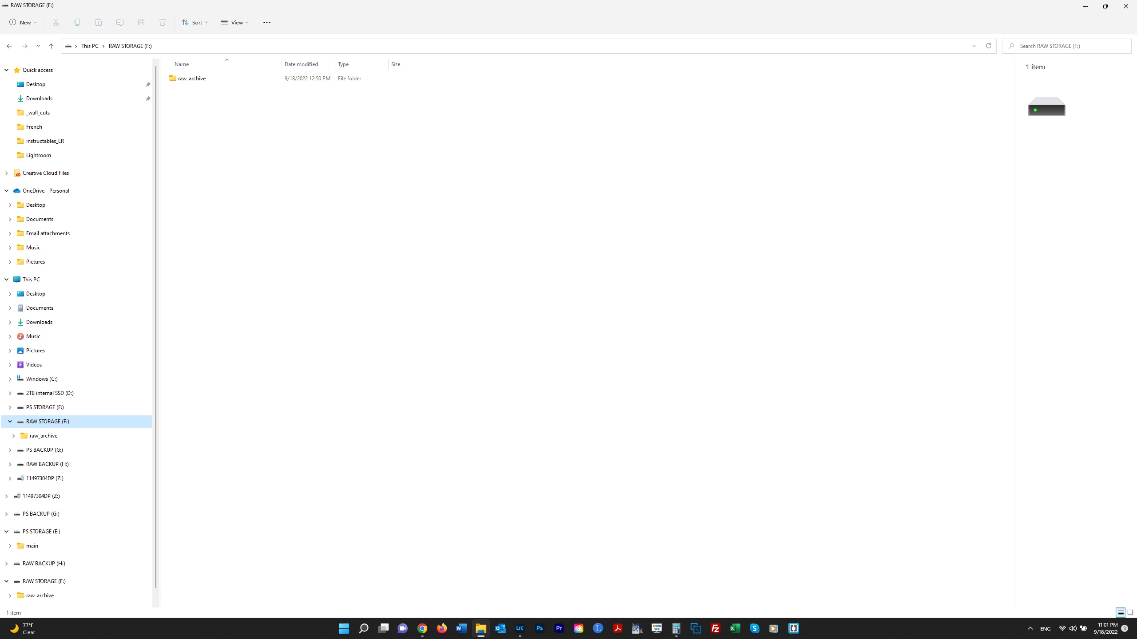Go up one folder level arrow
The image size is (1137, 639).
pyautogui.click(x=51, y=46)
